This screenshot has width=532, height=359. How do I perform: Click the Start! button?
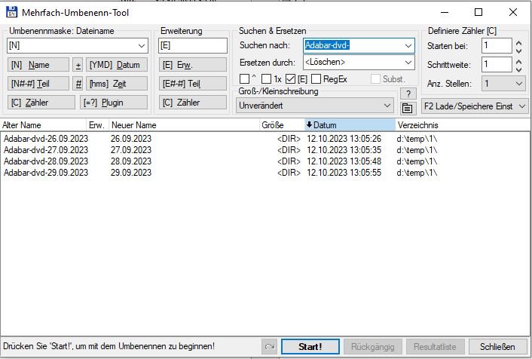(x=310, y=347)
